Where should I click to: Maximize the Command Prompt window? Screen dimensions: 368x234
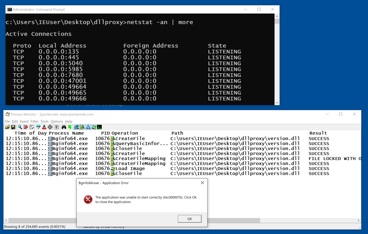(259, 9)
